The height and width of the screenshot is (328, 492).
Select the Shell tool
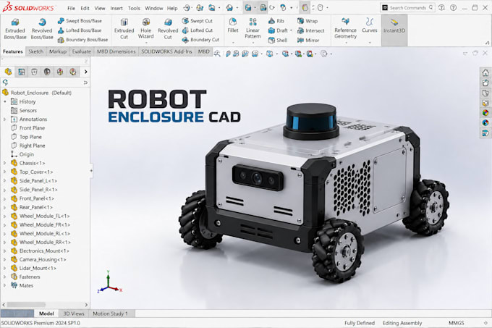point(278,40)
